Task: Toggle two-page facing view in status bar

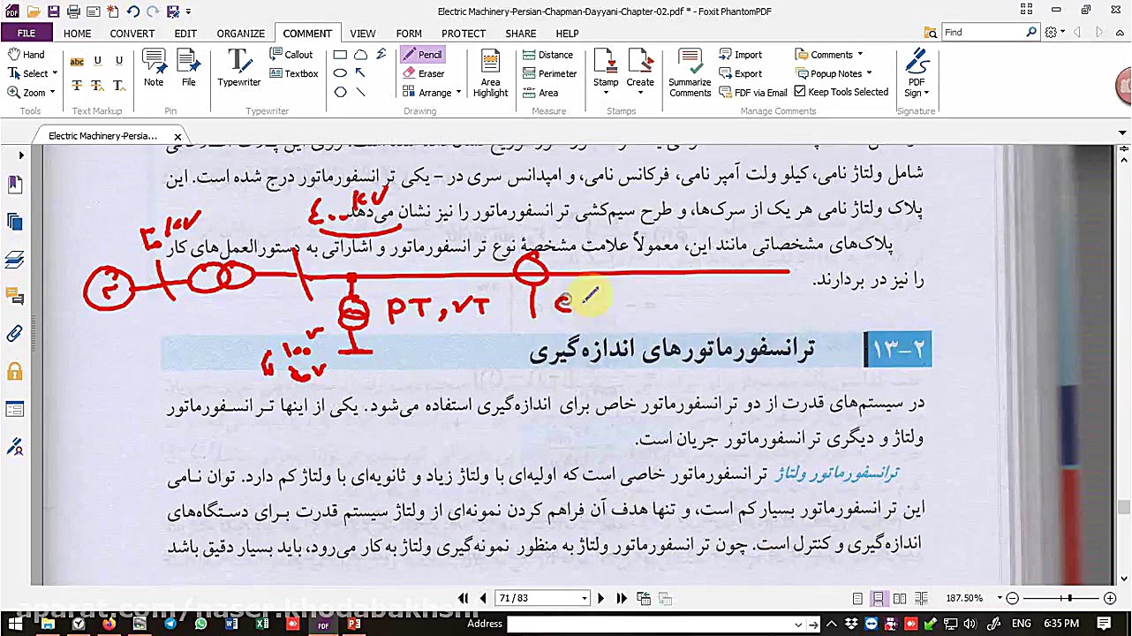Action: click(x=899, y=598)
